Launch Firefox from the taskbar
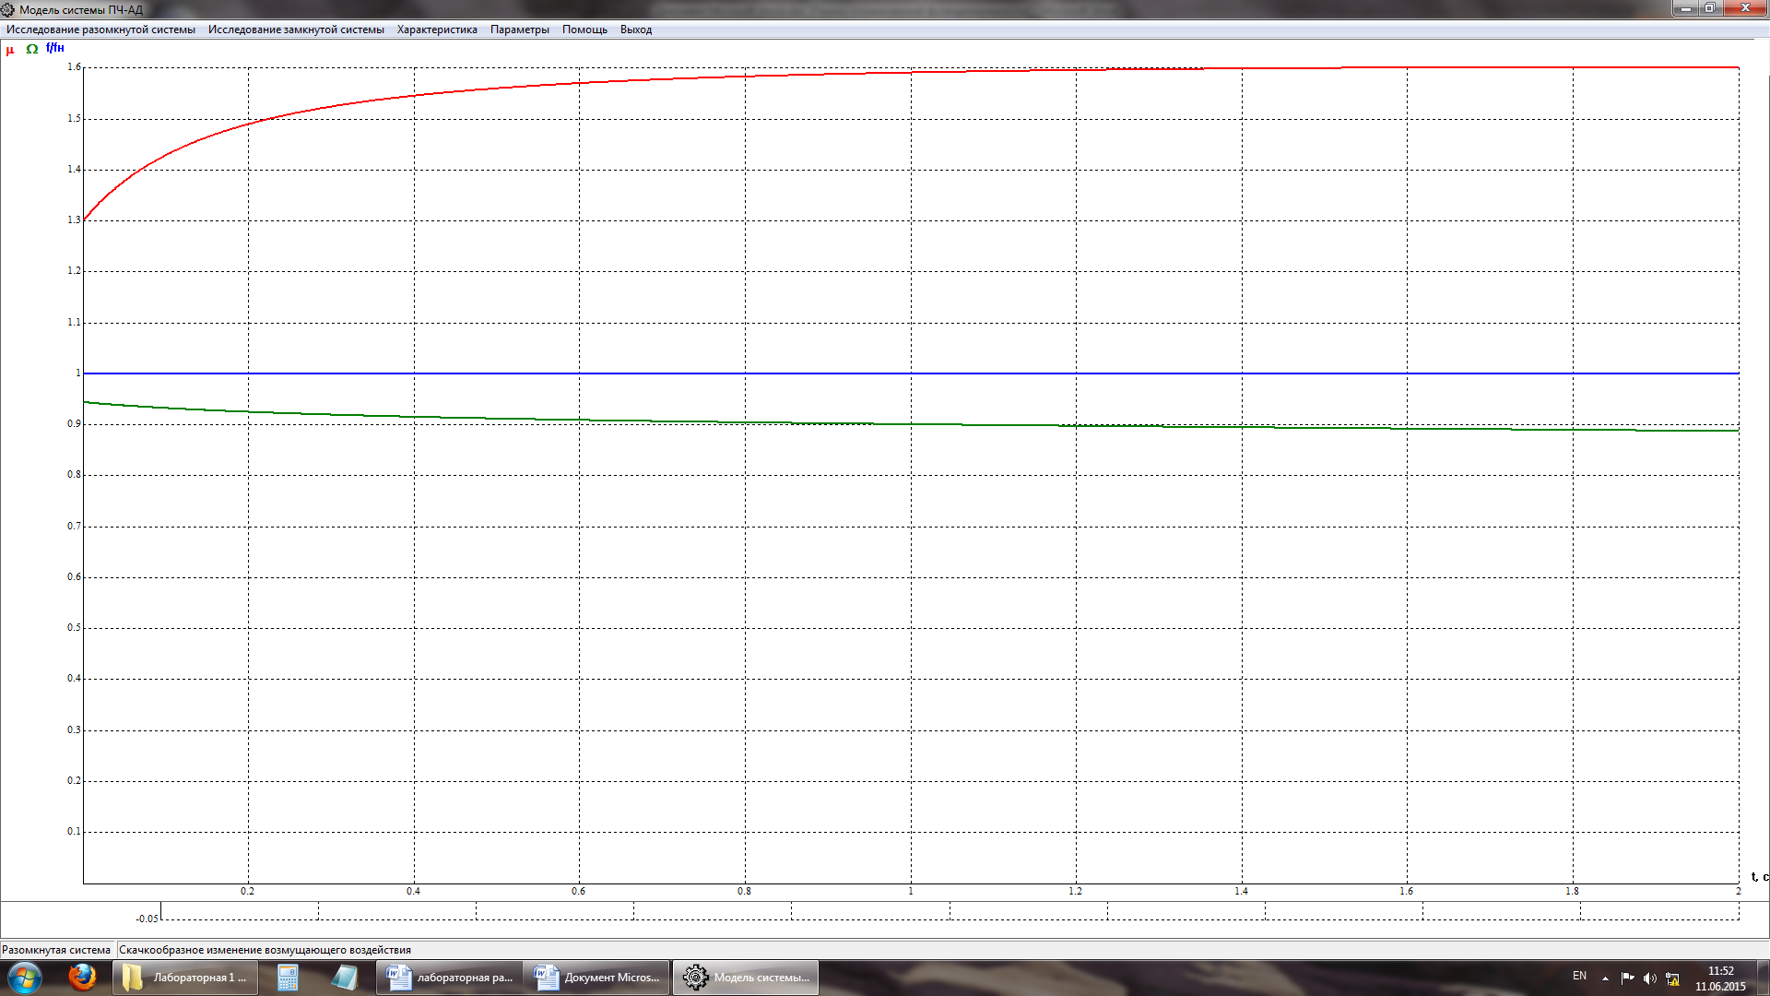1770x996 pixels. tap(82, 977)
